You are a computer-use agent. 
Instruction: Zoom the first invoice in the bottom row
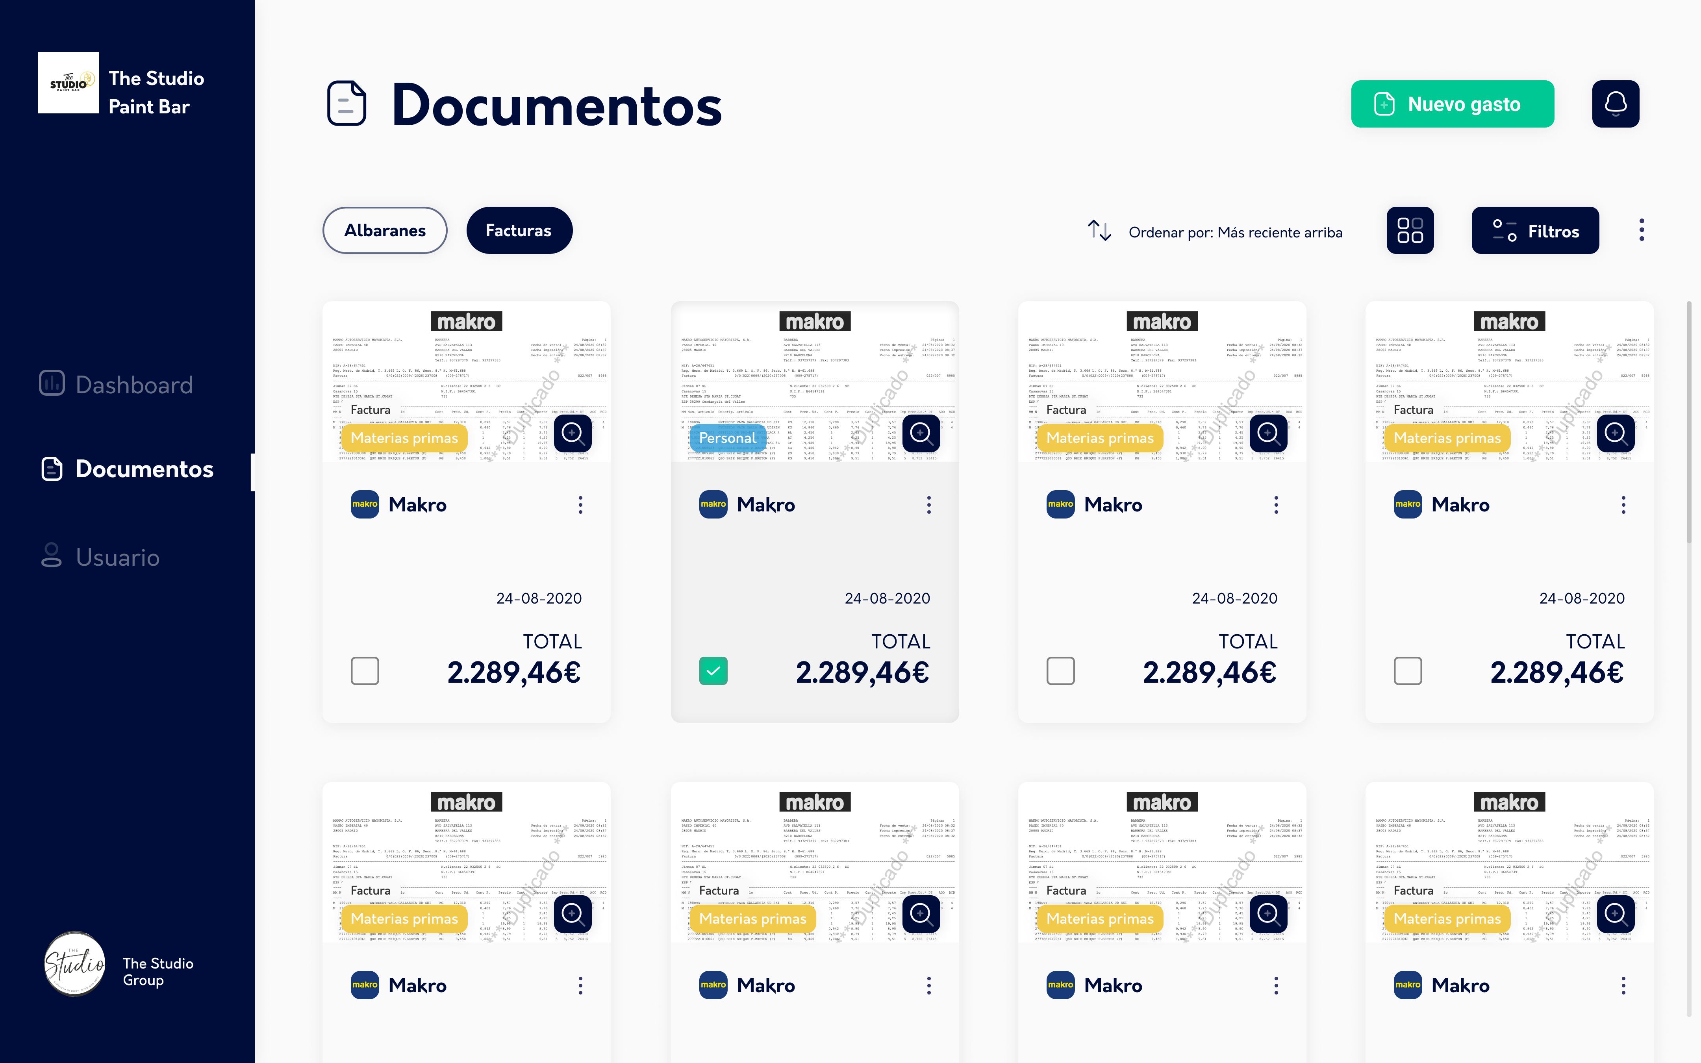pos(573,914)
